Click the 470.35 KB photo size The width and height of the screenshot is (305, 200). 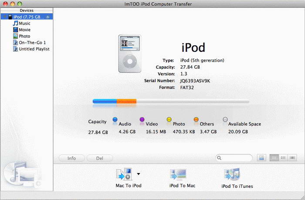click(x=184, y=132)
